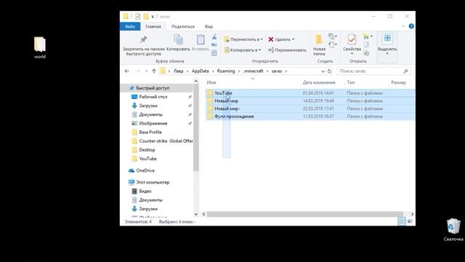
Task: Collapse the ribbon with the chevron
Action: pyautogui.click(x=403, y=26)
